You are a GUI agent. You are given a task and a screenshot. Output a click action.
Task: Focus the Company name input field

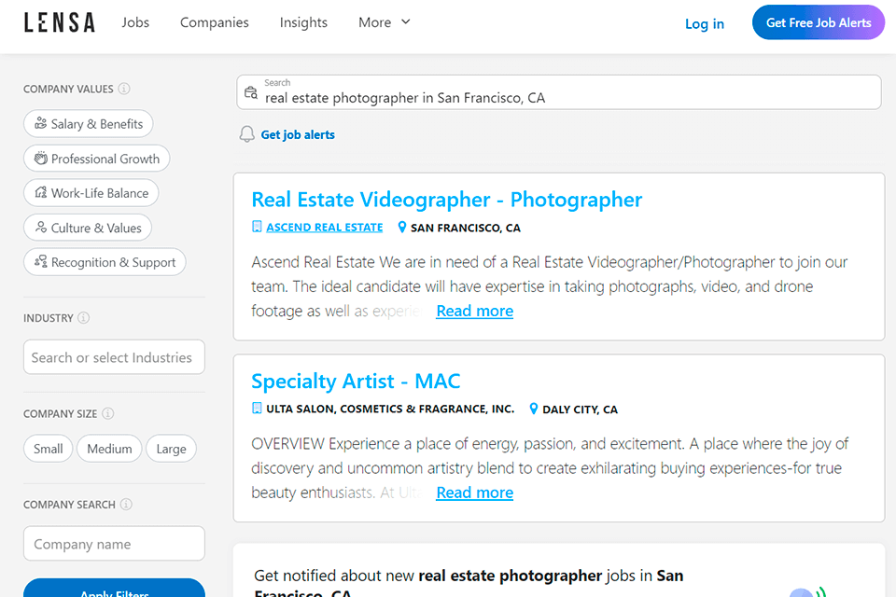coord(114,543)
